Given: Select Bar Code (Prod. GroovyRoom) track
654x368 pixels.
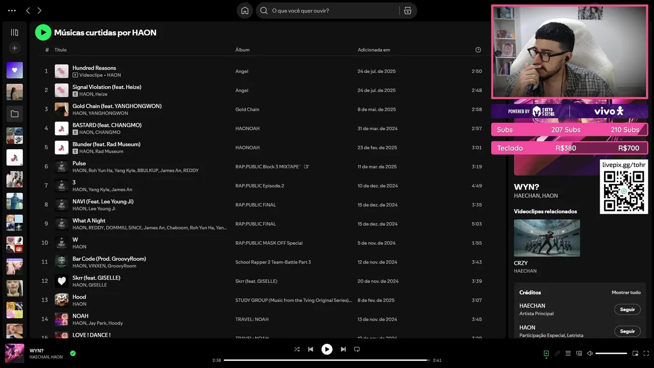Looking at the screenshot, I should (x=109, y=259).
